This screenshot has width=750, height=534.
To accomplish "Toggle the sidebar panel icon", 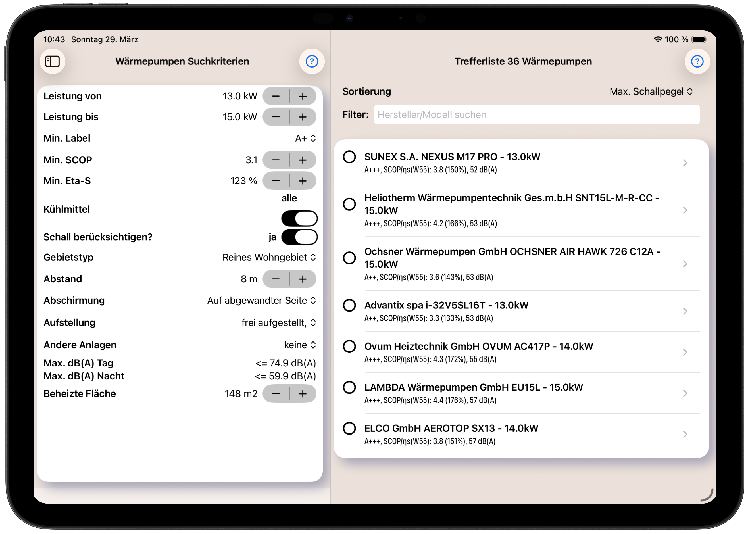I will 52,61.
